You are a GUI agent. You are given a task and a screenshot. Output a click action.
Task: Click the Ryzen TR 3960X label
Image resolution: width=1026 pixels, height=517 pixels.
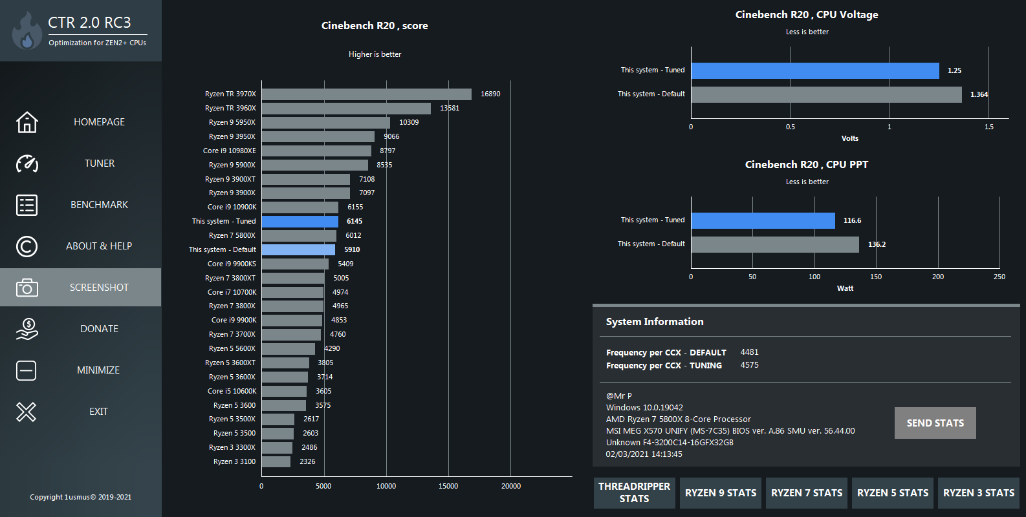(x=230, y=108)
